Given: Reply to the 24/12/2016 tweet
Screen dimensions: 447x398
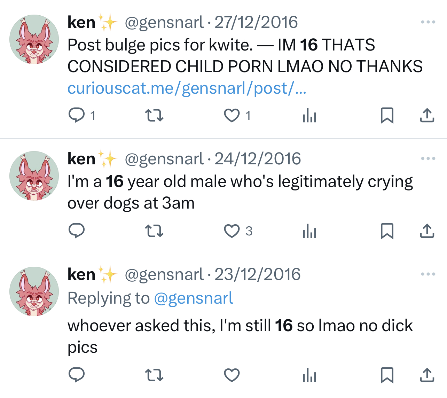Looking at the screenshot, I should 77,231.
